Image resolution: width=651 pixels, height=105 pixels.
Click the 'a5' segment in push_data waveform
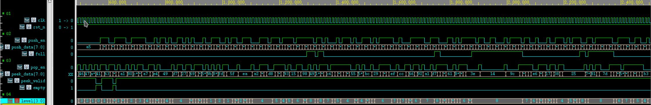pos(89,47)
